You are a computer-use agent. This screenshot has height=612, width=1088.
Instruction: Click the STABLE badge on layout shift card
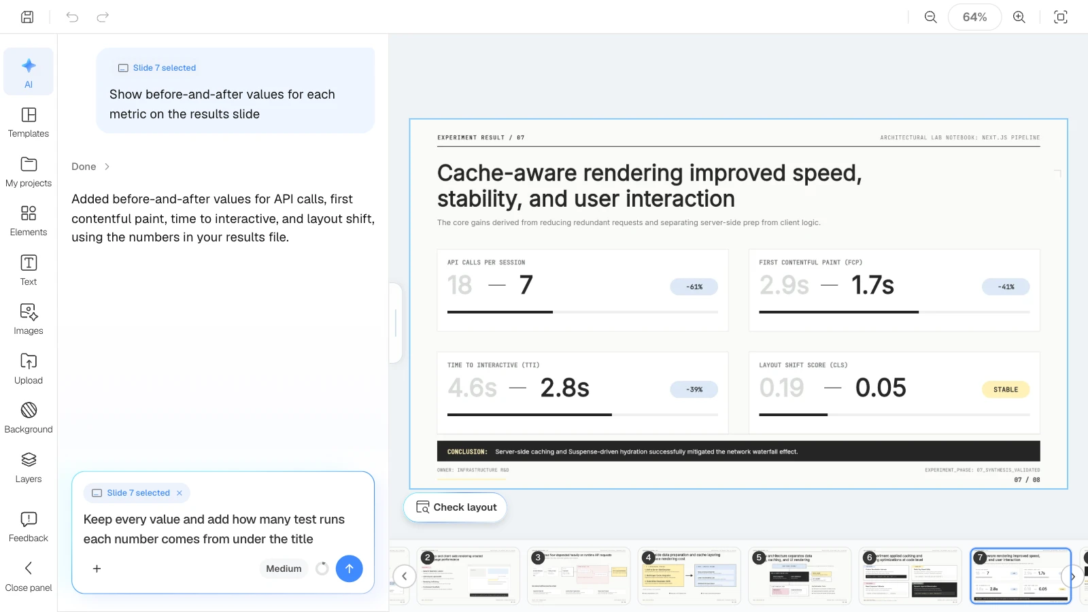pos(1006,390)
